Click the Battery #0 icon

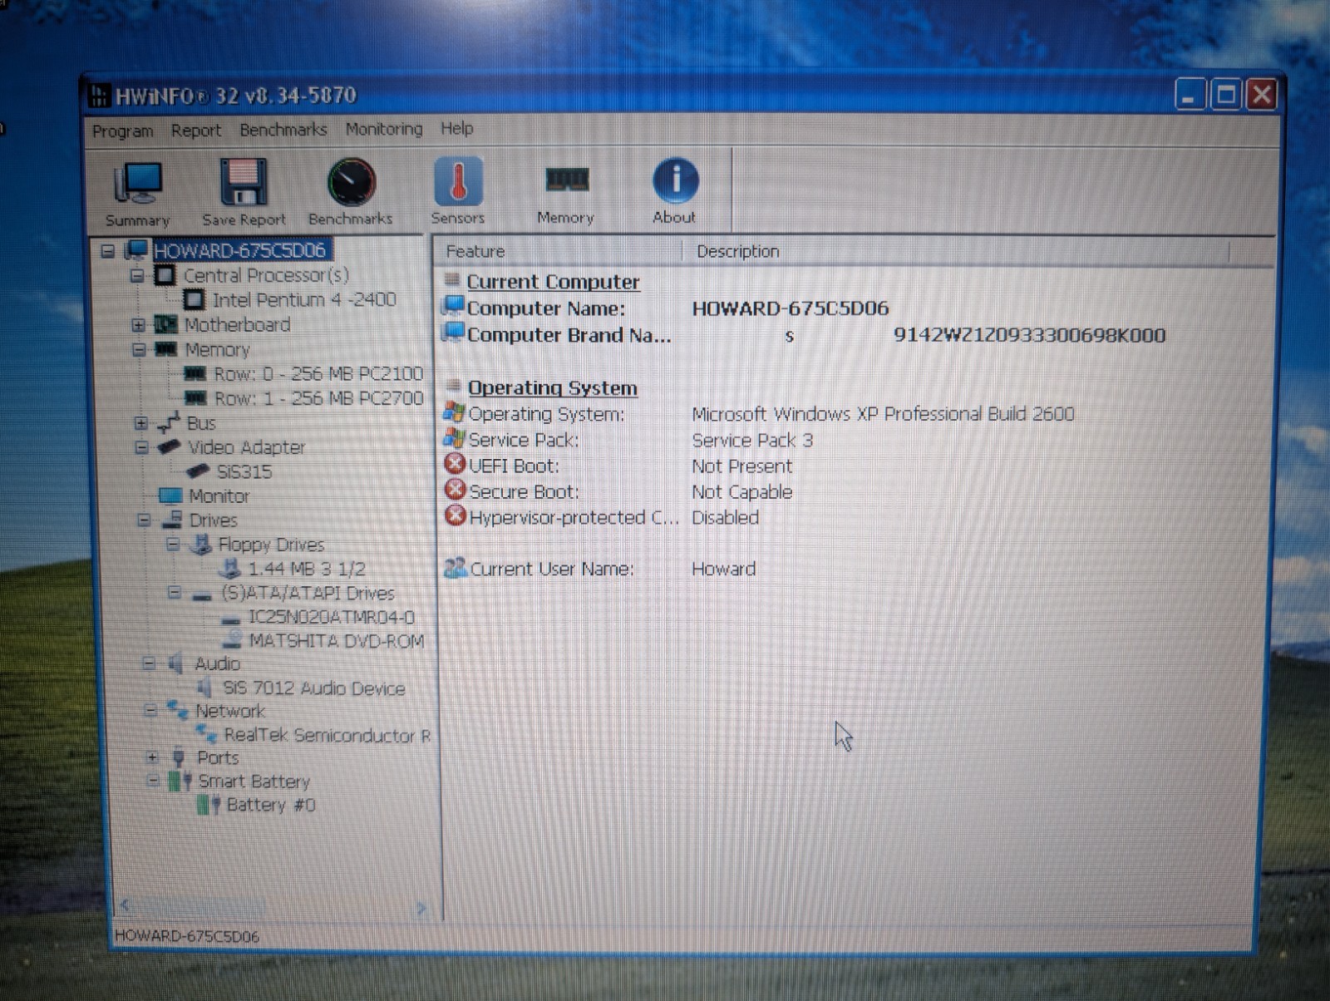(209, 804)
